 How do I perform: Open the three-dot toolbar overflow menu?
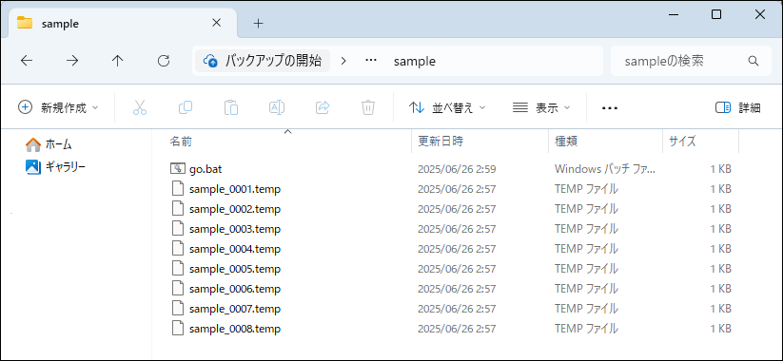pos(610,107)
